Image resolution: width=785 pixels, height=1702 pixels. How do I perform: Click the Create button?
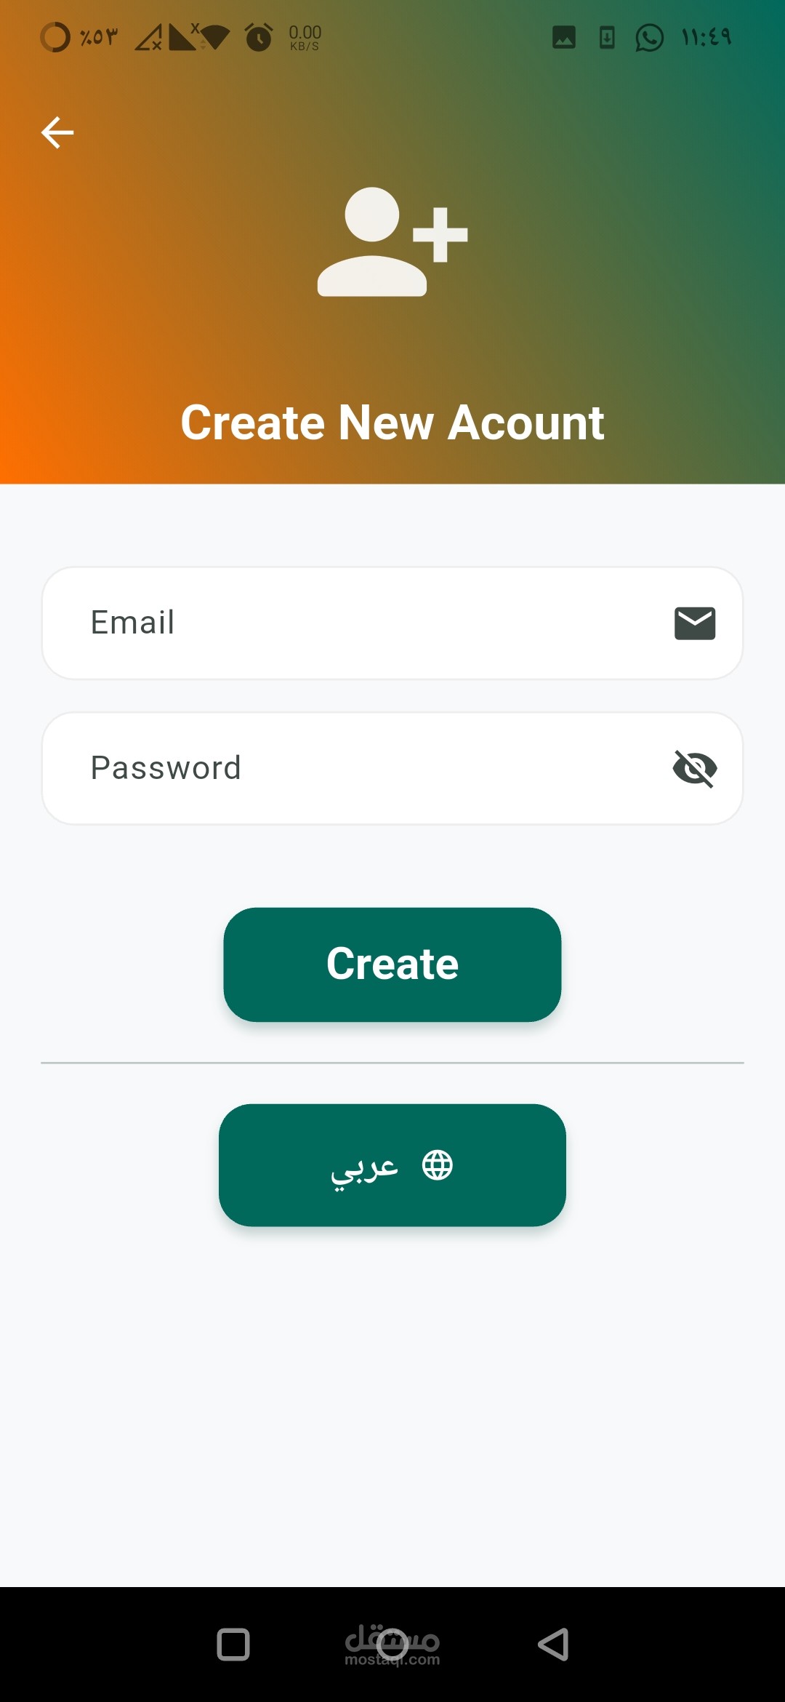coord(392,964)
